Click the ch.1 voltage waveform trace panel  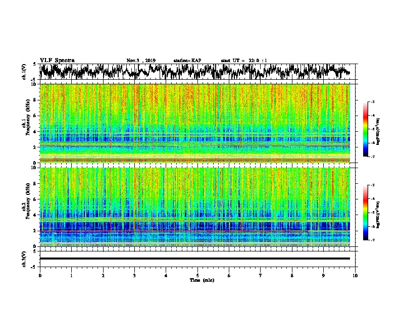[197, 72]
